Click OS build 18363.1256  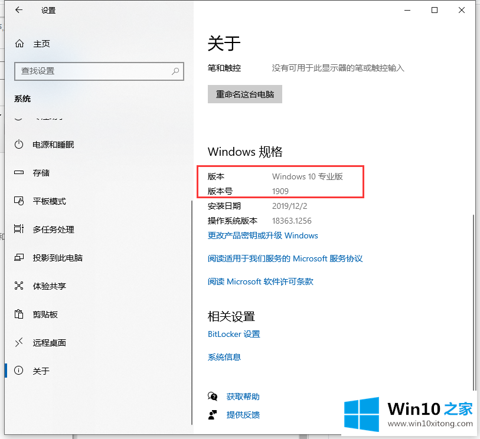click(x=292, y=221)
